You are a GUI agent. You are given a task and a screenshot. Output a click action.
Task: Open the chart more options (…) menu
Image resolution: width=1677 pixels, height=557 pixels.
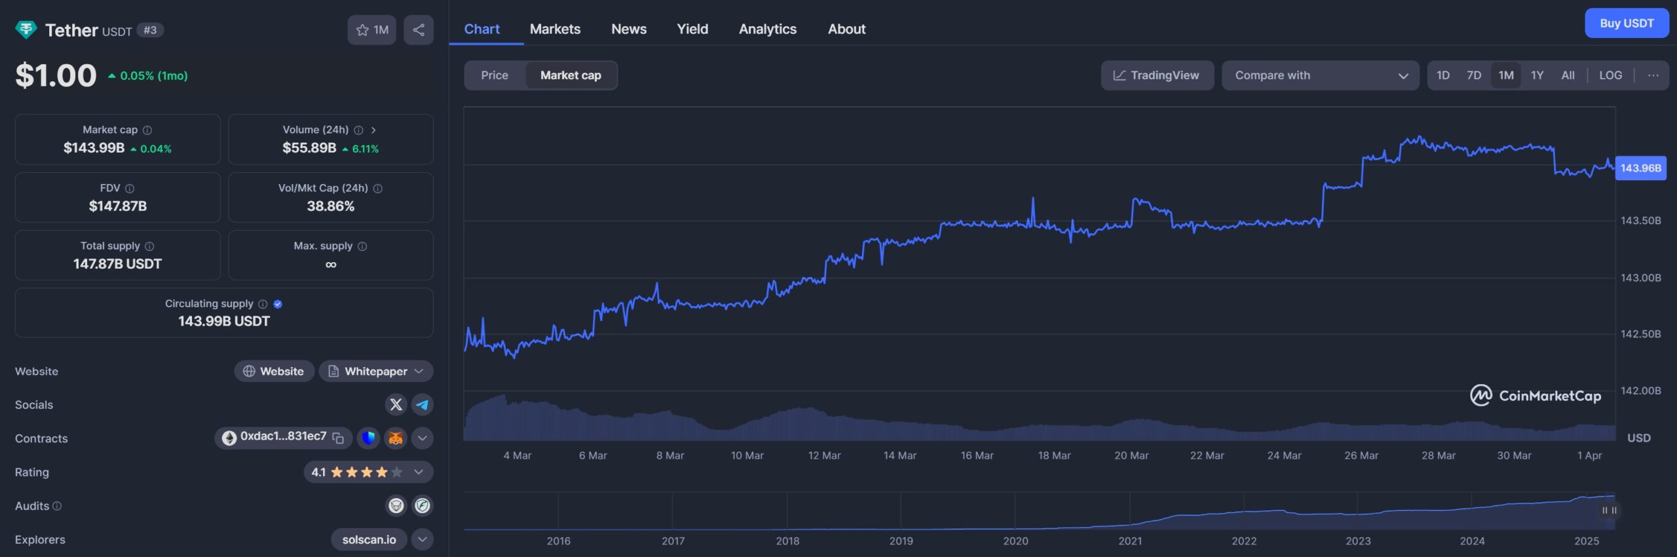pyautogui.click(x=1653, y=75)
